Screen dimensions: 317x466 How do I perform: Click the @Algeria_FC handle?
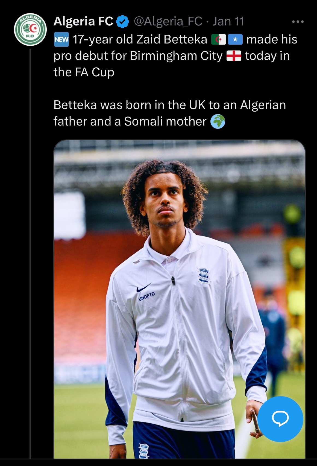click(x=168, y=21)
